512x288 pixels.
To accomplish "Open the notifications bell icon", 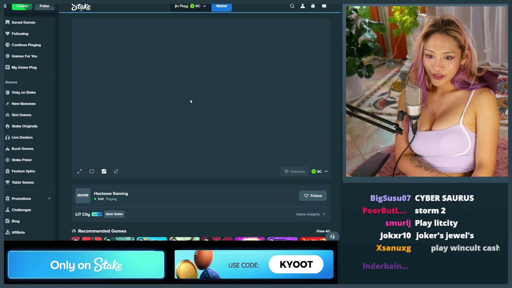I will (x=313, y=6).
